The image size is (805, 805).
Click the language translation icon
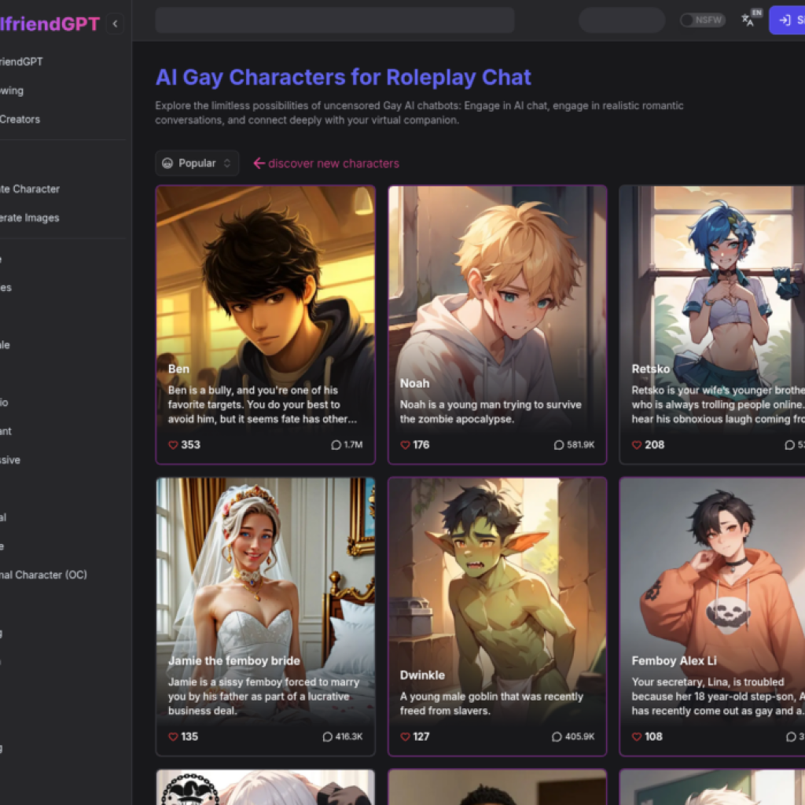click(x=748, y=21)
